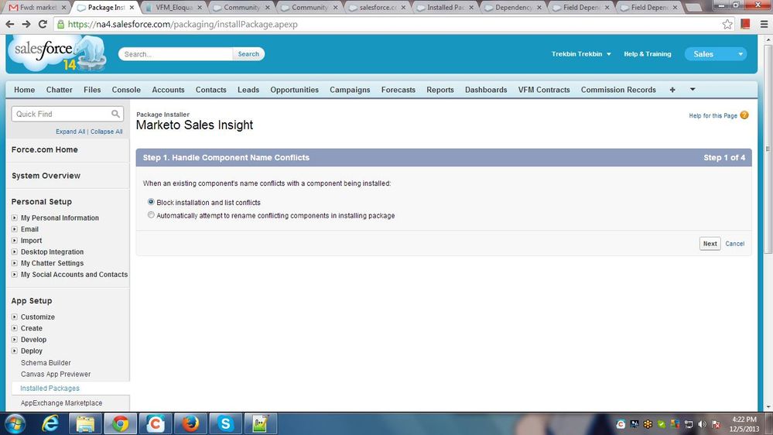Image resolution: width=773 pixels, height=435 pixels.
Task: Open the Chrome menu icon
Action: tap(762, 24)
